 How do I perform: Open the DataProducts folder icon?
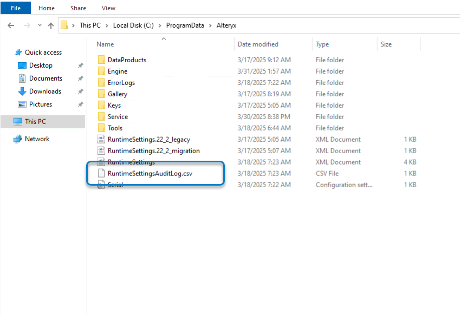tap(102, 60)
